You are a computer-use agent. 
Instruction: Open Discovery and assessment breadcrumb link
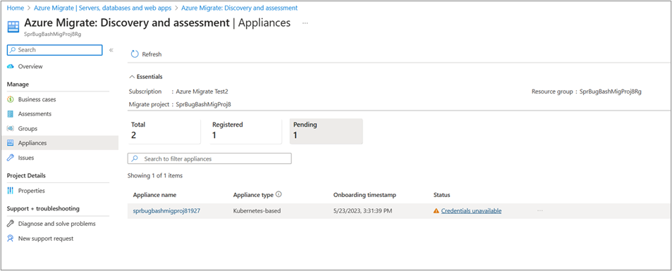tap(240, 8)
